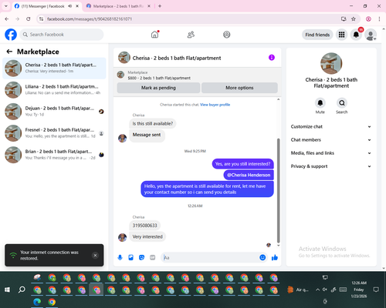This screenshot has width=386, height=308.
Task: Click the voice clip microphone icon
Action: click(120, 257)
